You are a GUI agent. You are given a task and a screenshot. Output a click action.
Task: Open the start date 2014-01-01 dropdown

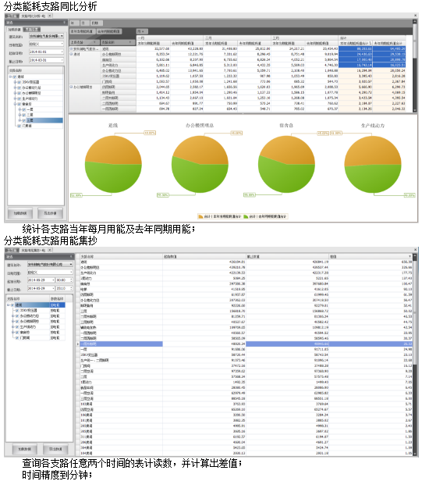click(x=62, y=52)
